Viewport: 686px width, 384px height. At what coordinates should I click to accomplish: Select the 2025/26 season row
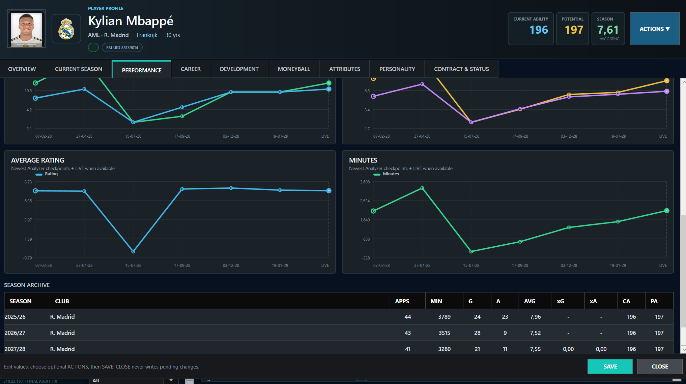pyautogui.click(x=339, y=317)
